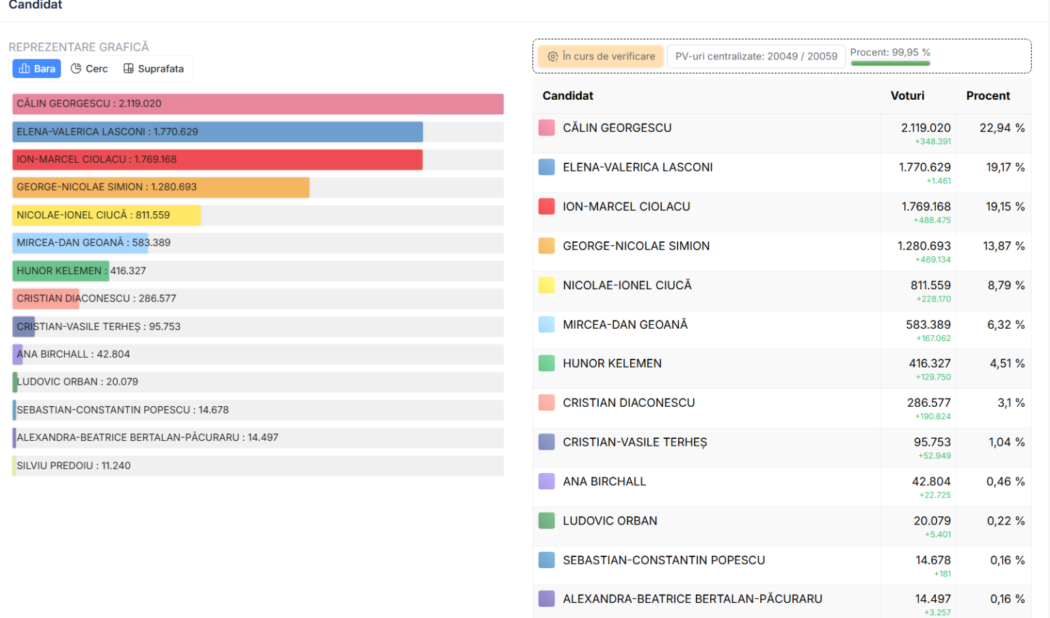Click the green Procent progress bar

[890, 64]
